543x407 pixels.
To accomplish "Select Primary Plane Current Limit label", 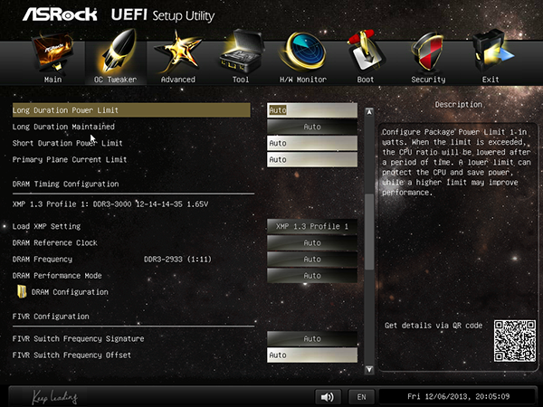I will pos(70,159).
